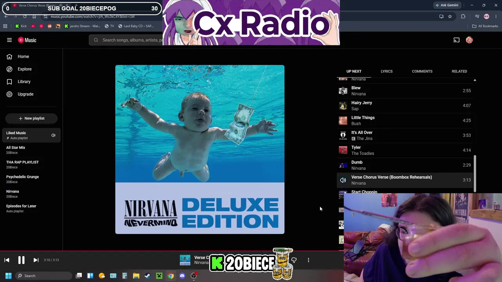Open the Psychedelic Grunge playlist
The height and width of the screenshot is (282, 502).
pos(31,179)
